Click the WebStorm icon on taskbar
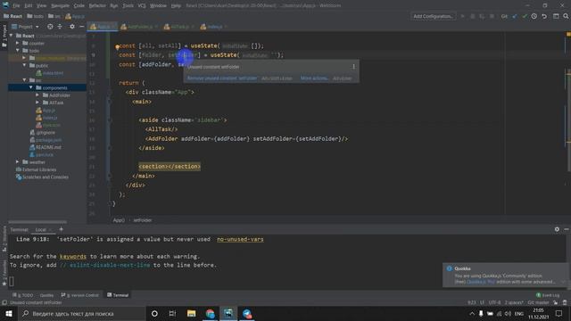 (x=228, y=313)
